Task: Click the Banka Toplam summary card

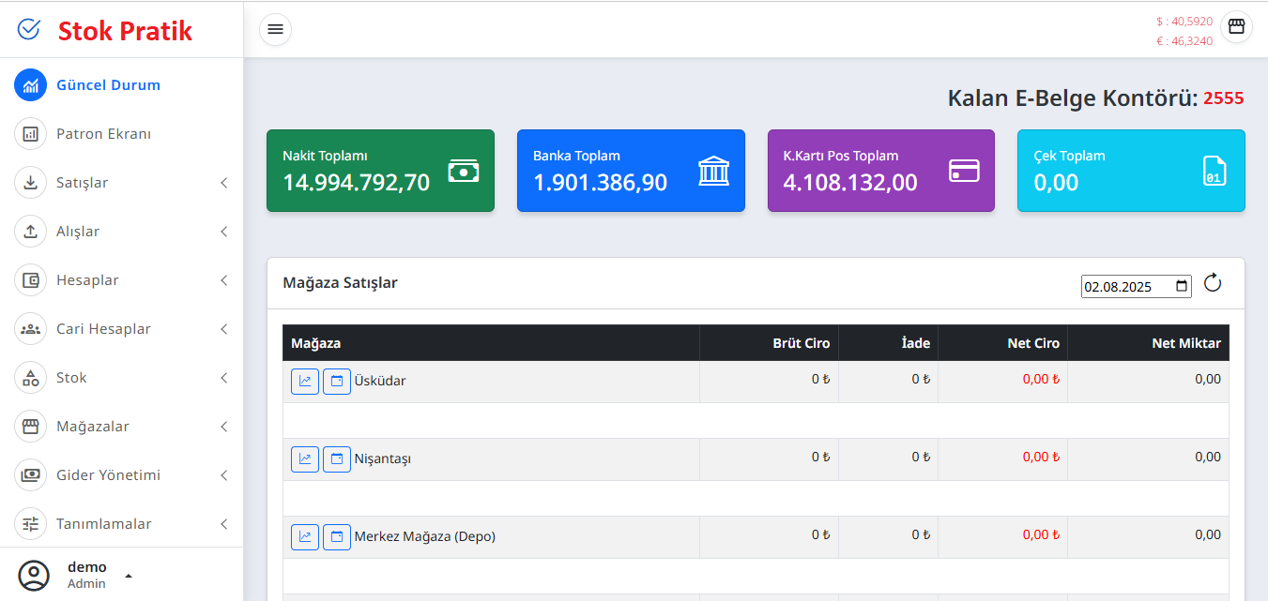Action: (x=631, y=171)
